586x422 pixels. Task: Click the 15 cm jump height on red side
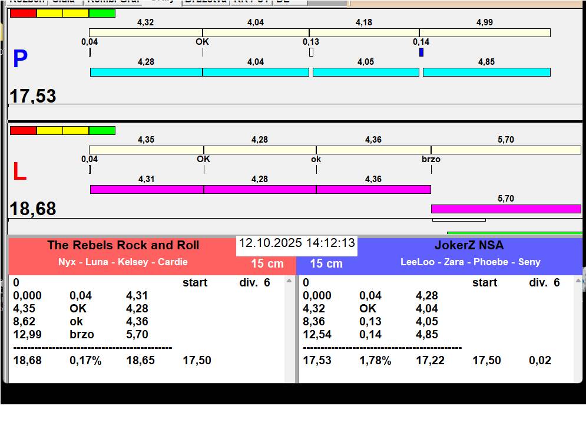(x=267, y=263)
